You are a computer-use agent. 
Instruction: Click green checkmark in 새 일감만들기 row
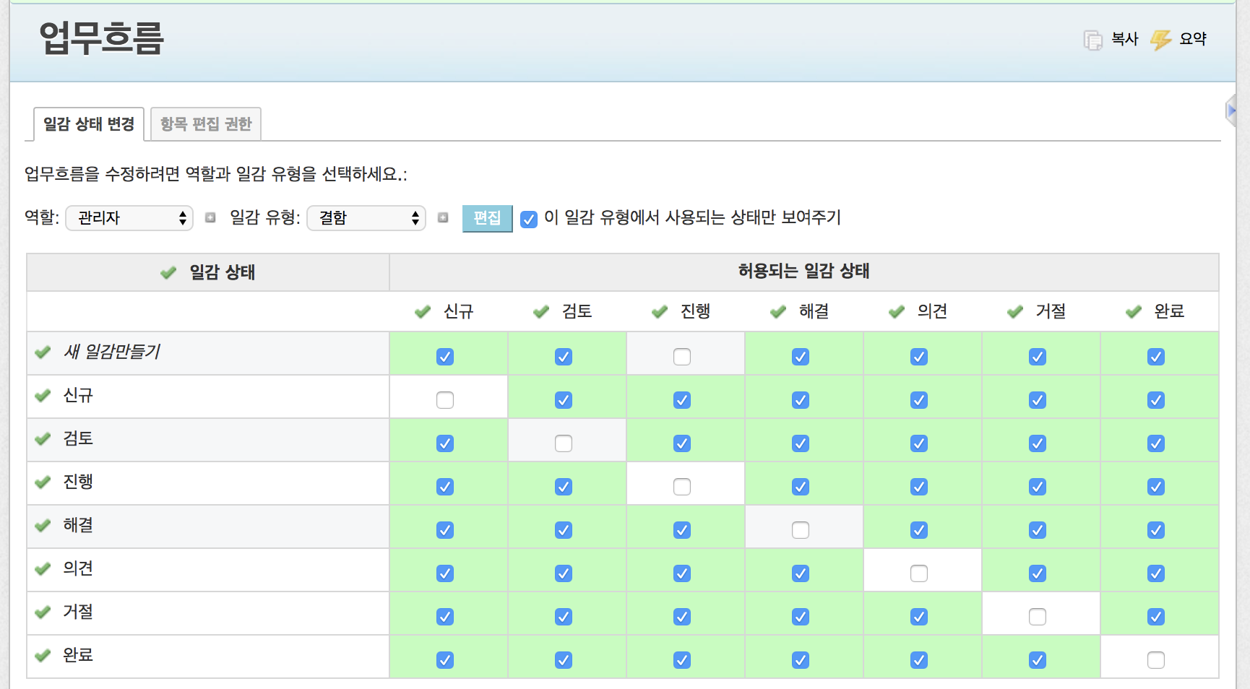(x=43, y=352)
